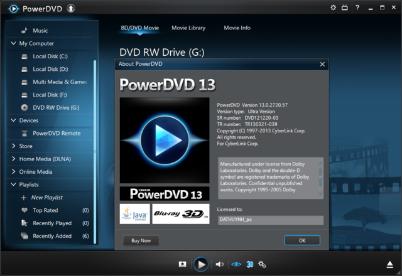Click PowerDVD Version 13.0.2720.57 text

[253, 105]
